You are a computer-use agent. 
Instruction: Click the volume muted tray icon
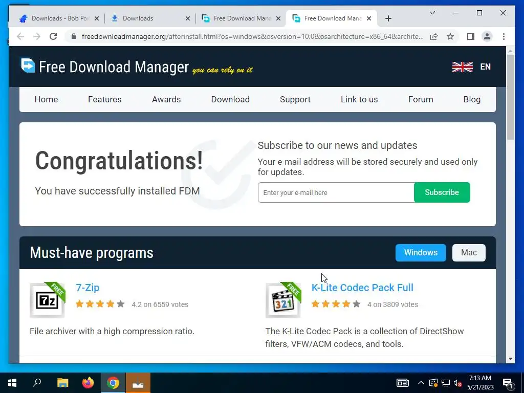pyautogui.click(x=457, y=383)
